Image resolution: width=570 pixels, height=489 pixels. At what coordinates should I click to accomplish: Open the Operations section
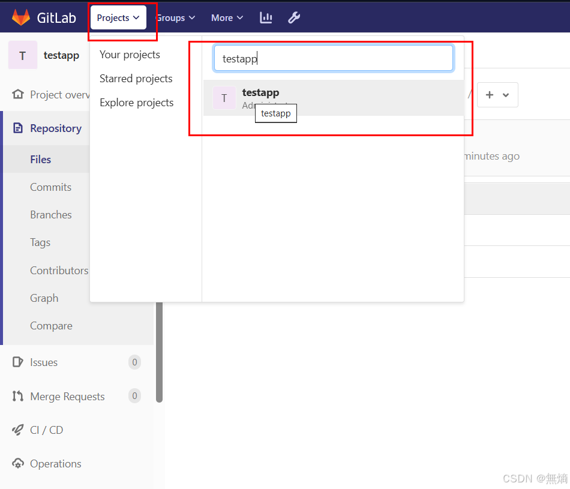point(56,464)
